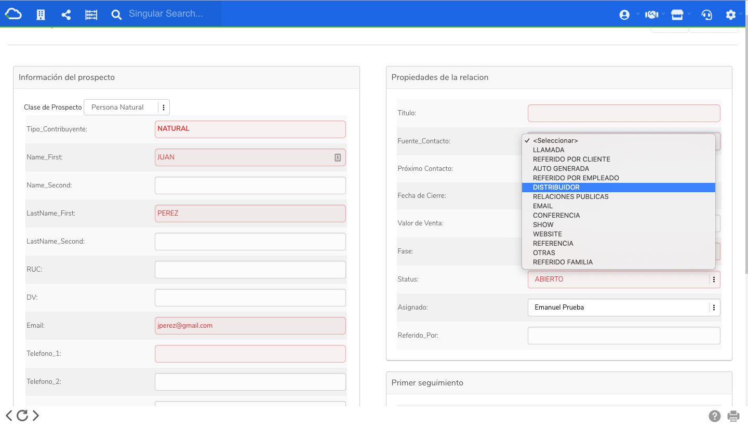The width and height of the screenshot is (748, 427).
Task: Focus the Telefono_1 input field
Action: pos(250,354)
